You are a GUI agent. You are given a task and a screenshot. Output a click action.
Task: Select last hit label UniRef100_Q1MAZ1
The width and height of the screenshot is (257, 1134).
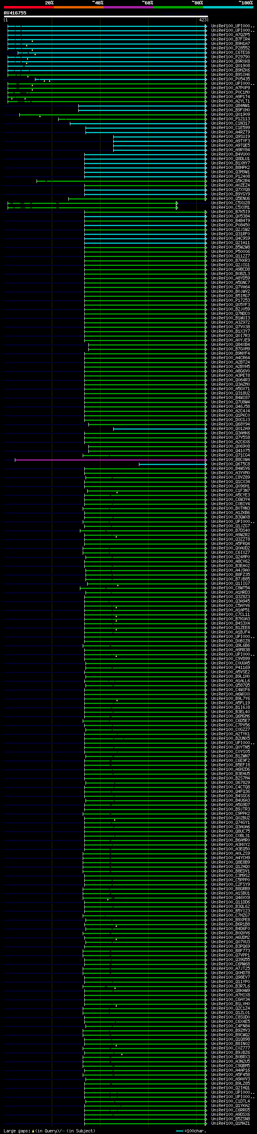(230, 1123)
